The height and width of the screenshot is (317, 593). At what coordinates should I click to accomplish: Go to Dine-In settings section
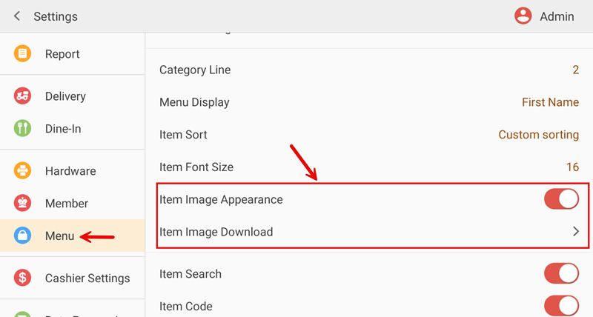pos(63,129)
